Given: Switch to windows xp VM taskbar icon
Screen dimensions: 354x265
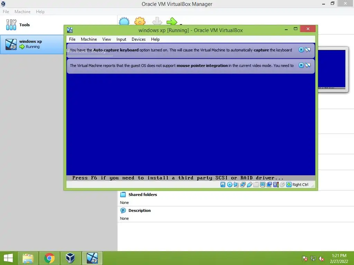Looking at the screenshot, I should coord(92,258).
